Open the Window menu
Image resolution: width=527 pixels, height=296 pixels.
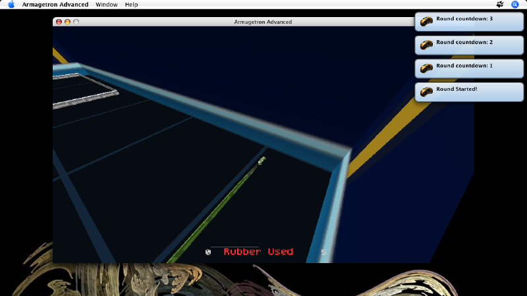click(107, 5)
